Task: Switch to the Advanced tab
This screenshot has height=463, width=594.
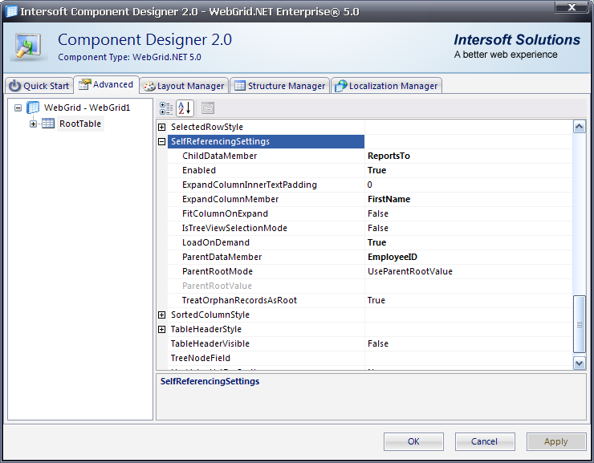Action: click(x=106, y=84)
